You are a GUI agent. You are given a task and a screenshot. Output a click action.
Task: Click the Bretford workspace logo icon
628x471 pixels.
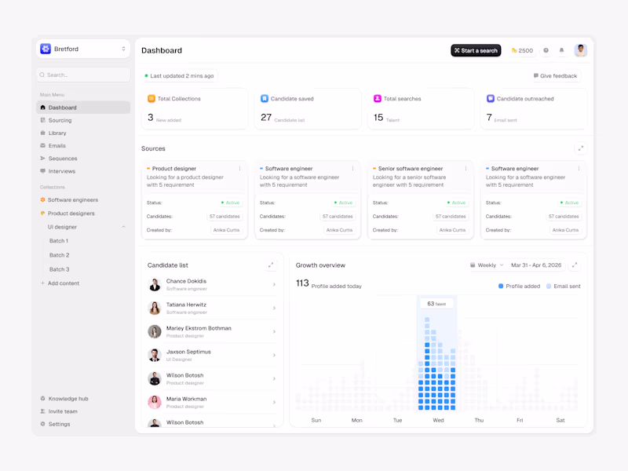pyautogui.click(x=46, y=49)
